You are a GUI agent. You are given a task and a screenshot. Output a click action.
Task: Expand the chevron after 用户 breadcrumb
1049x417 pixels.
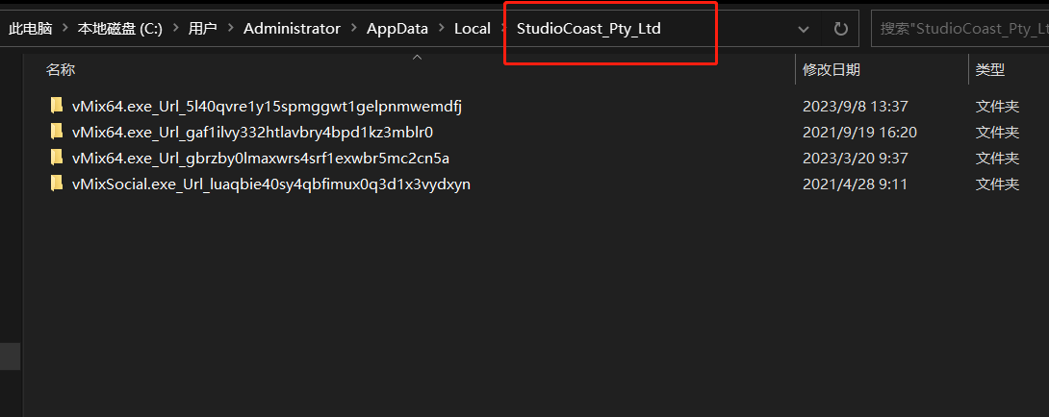[x=230, y=29]
